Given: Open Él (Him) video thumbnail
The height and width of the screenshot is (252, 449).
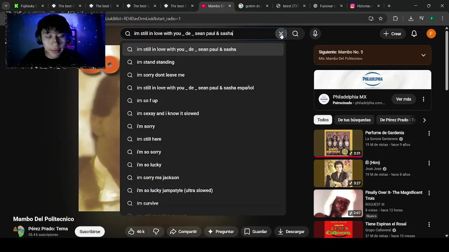Looking at the screenshot, I should 338,173.
